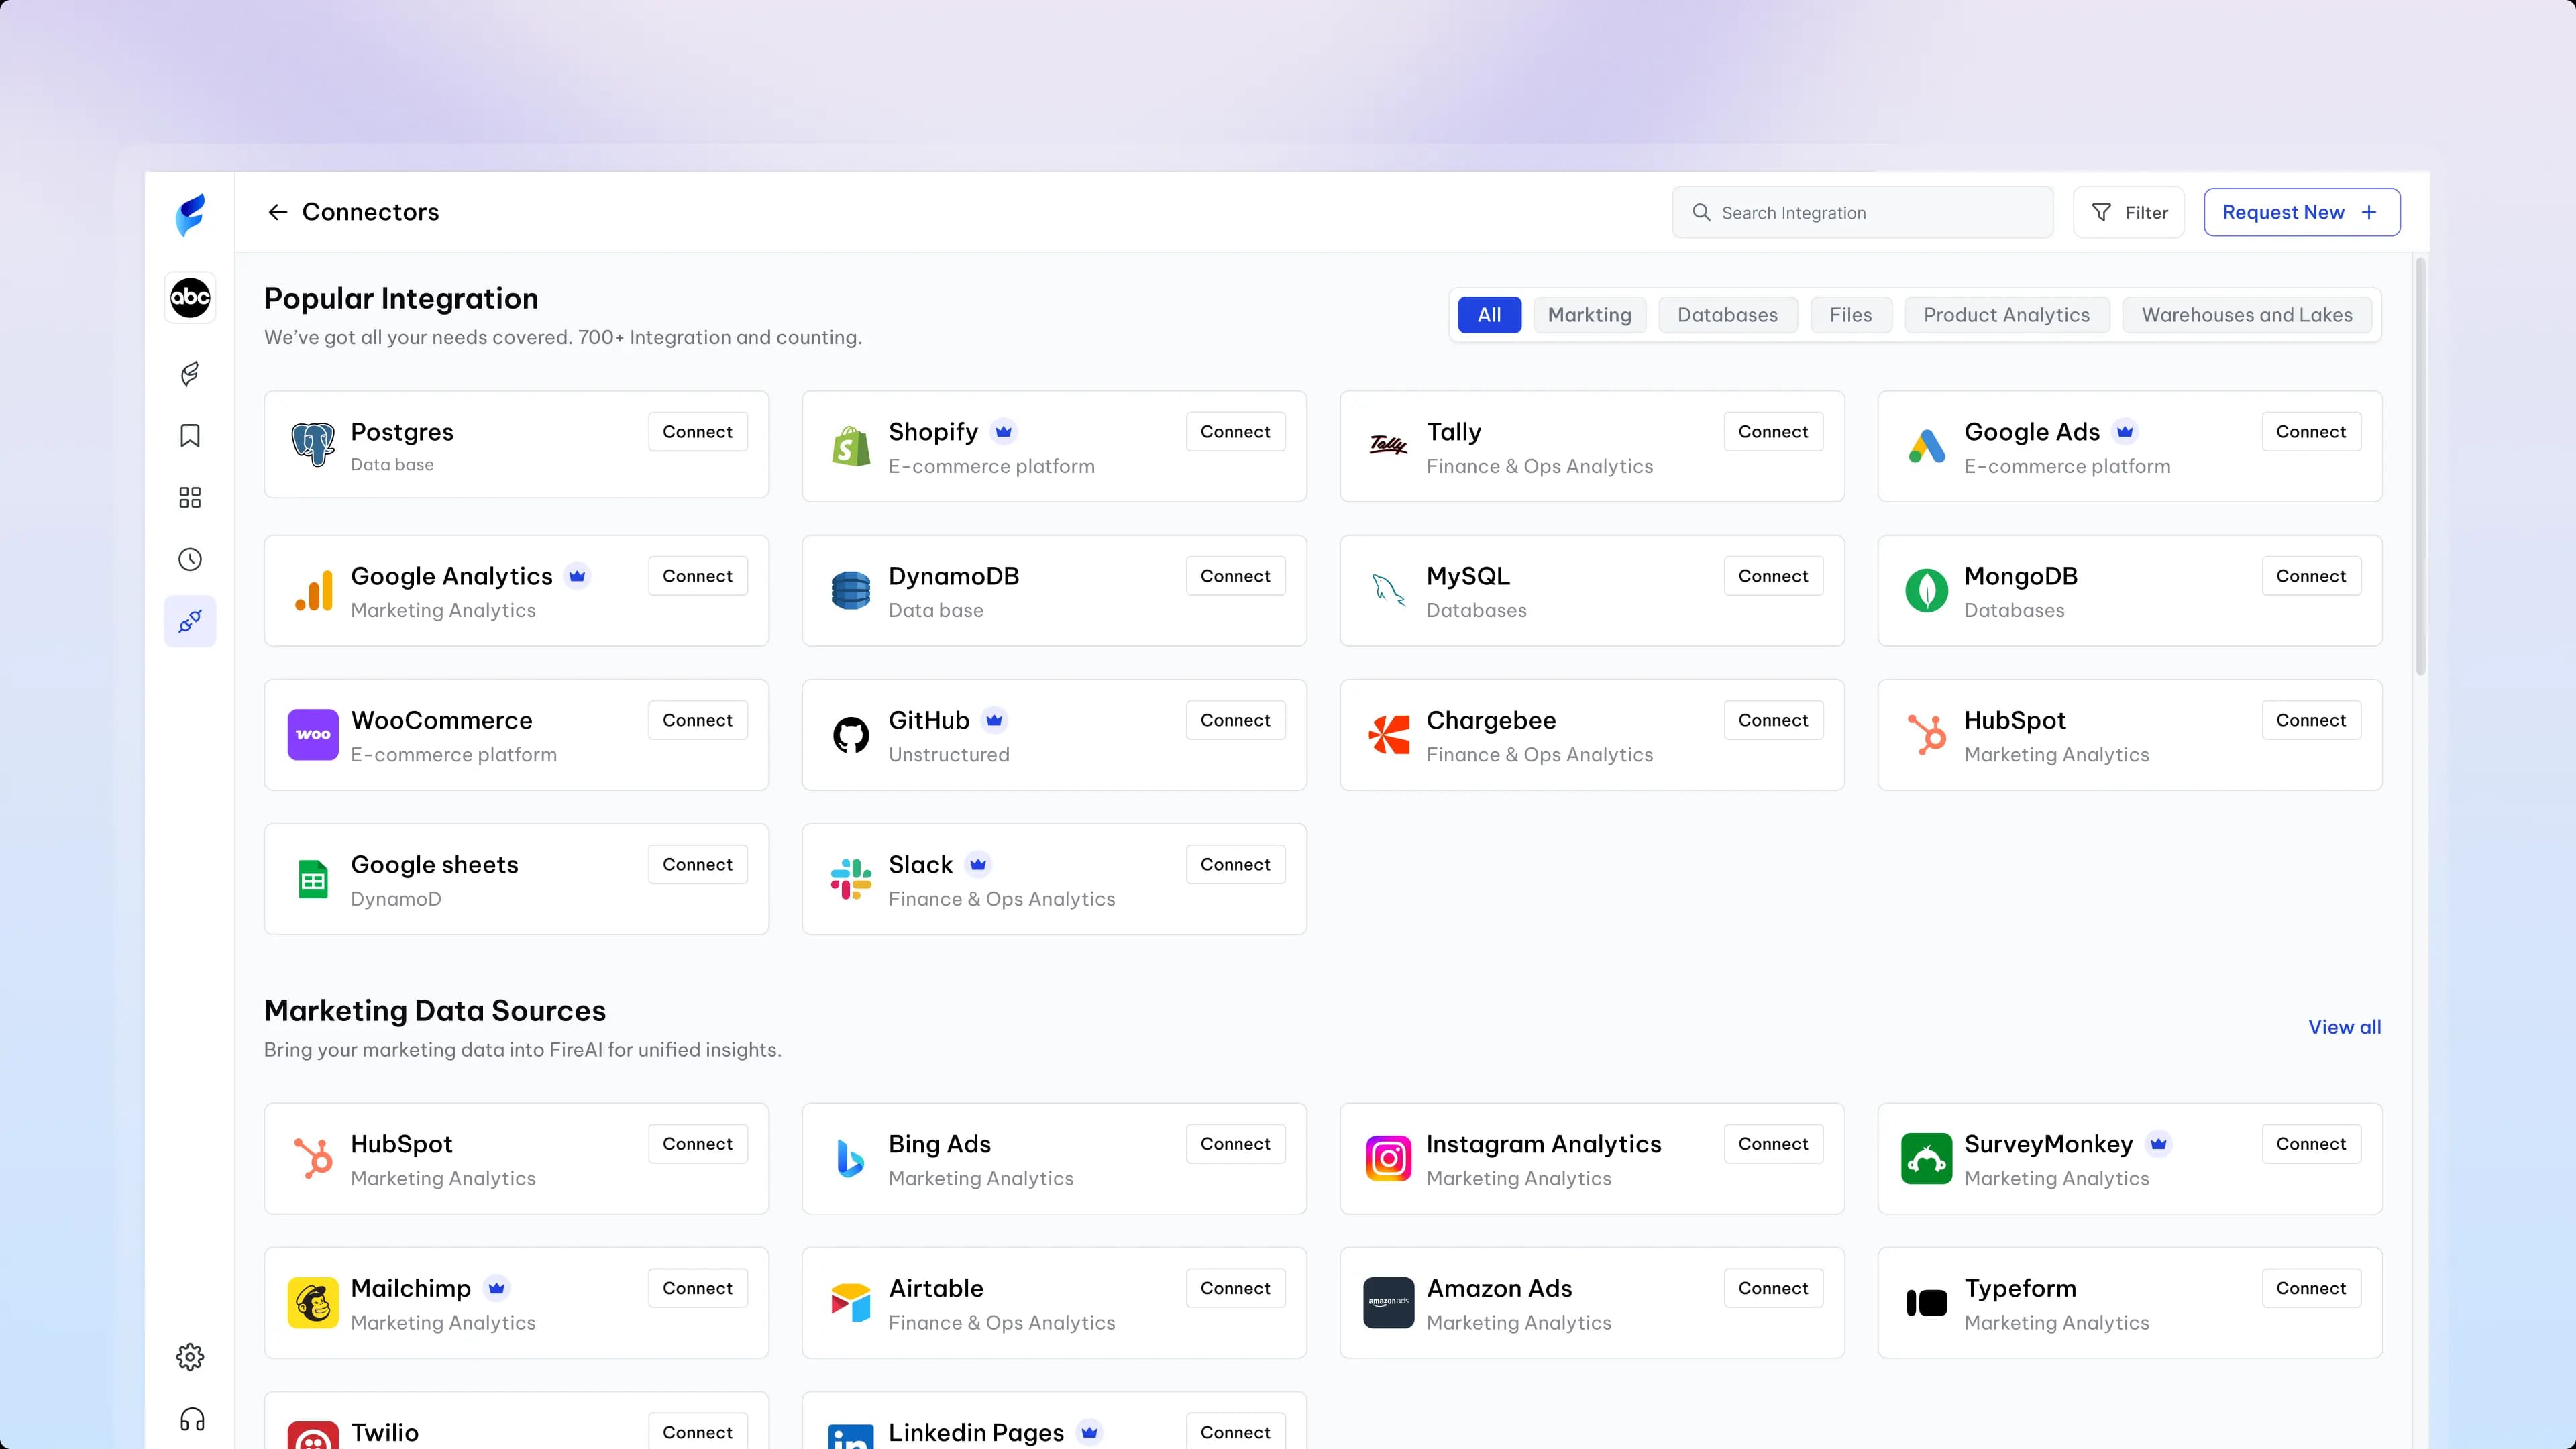
Task: Click the Bing Ads logo
Action: click(x=851, y=1159)
